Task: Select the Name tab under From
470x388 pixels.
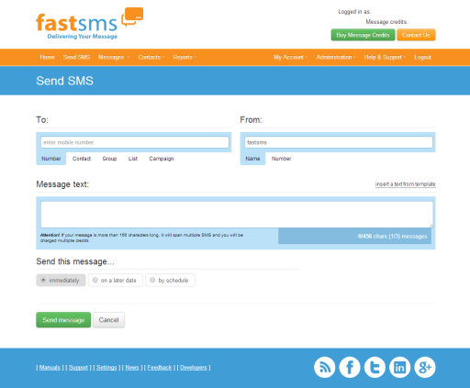Action: pos(252,159)
